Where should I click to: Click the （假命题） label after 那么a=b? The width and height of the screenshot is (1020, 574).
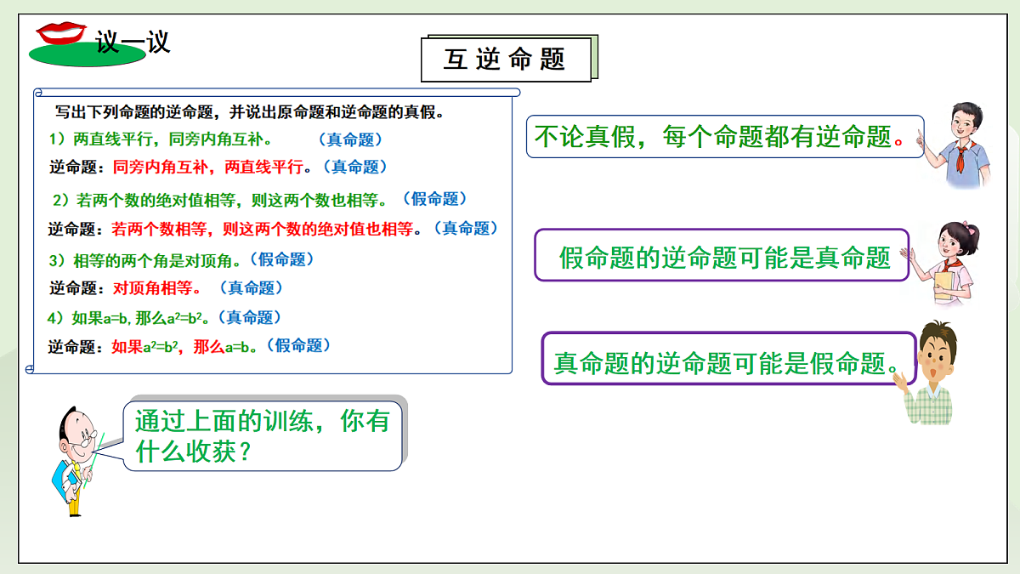point(298,346)
